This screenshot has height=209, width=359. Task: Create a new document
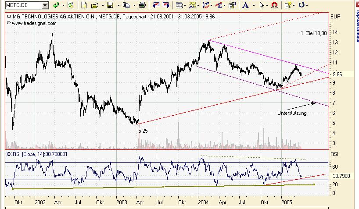(83, 5)
